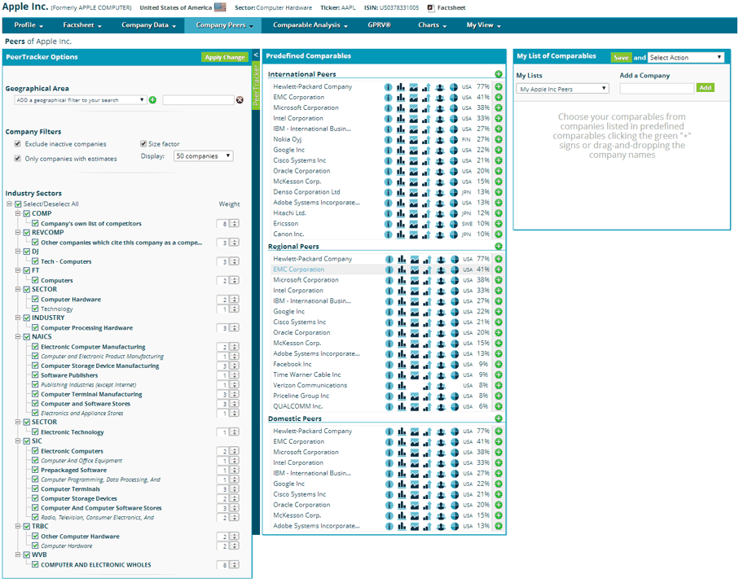Open the Profile menu
The width and height of the screenshot is (739, 587).
tap(29, 25)
